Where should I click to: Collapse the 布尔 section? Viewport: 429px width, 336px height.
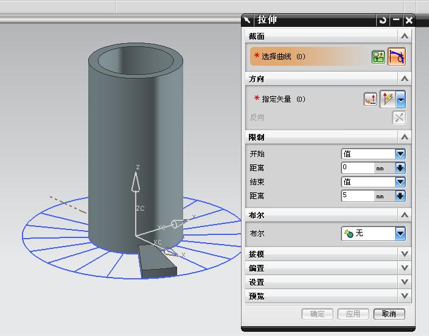click(405, 215)
